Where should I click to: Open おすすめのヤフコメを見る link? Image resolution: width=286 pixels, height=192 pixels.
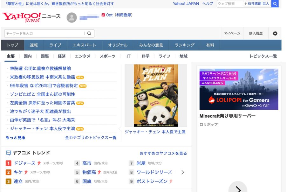(x=164, y=154)
